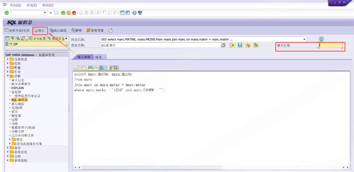Click the red Cancel icon
The height and width of the screenshot is (172, 354).
[x=74, y=13]
